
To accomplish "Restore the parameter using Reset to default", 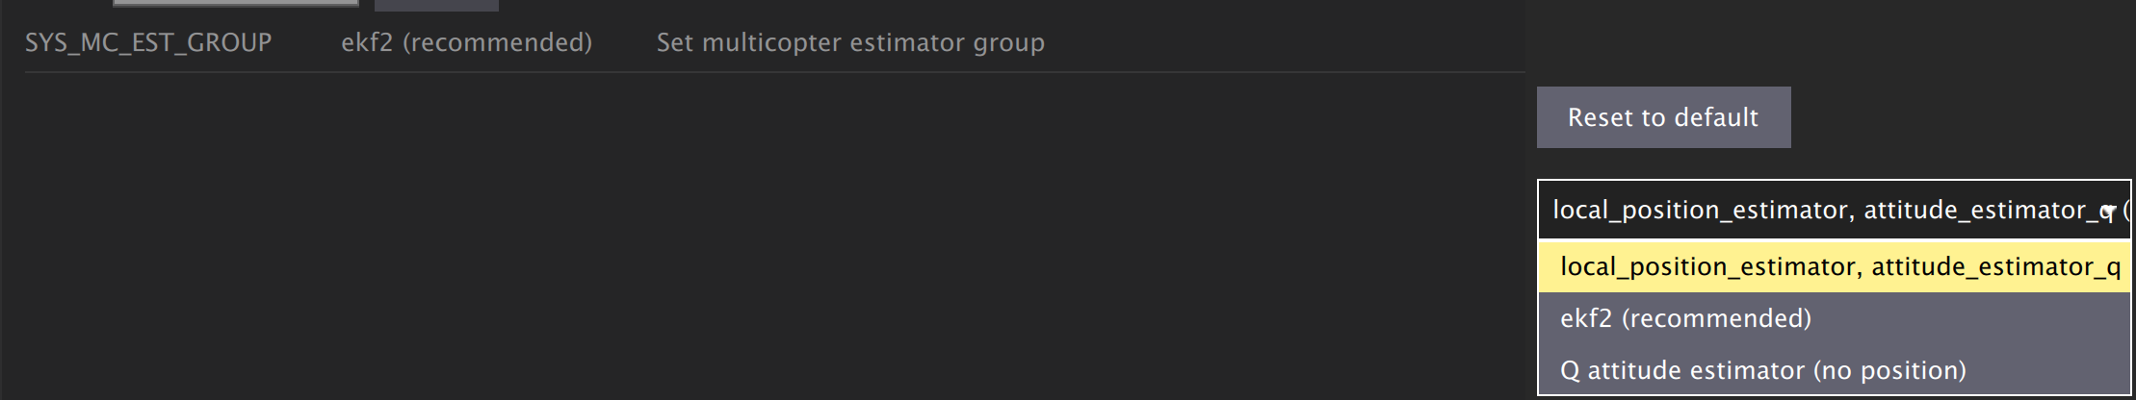I will 1663,117.
